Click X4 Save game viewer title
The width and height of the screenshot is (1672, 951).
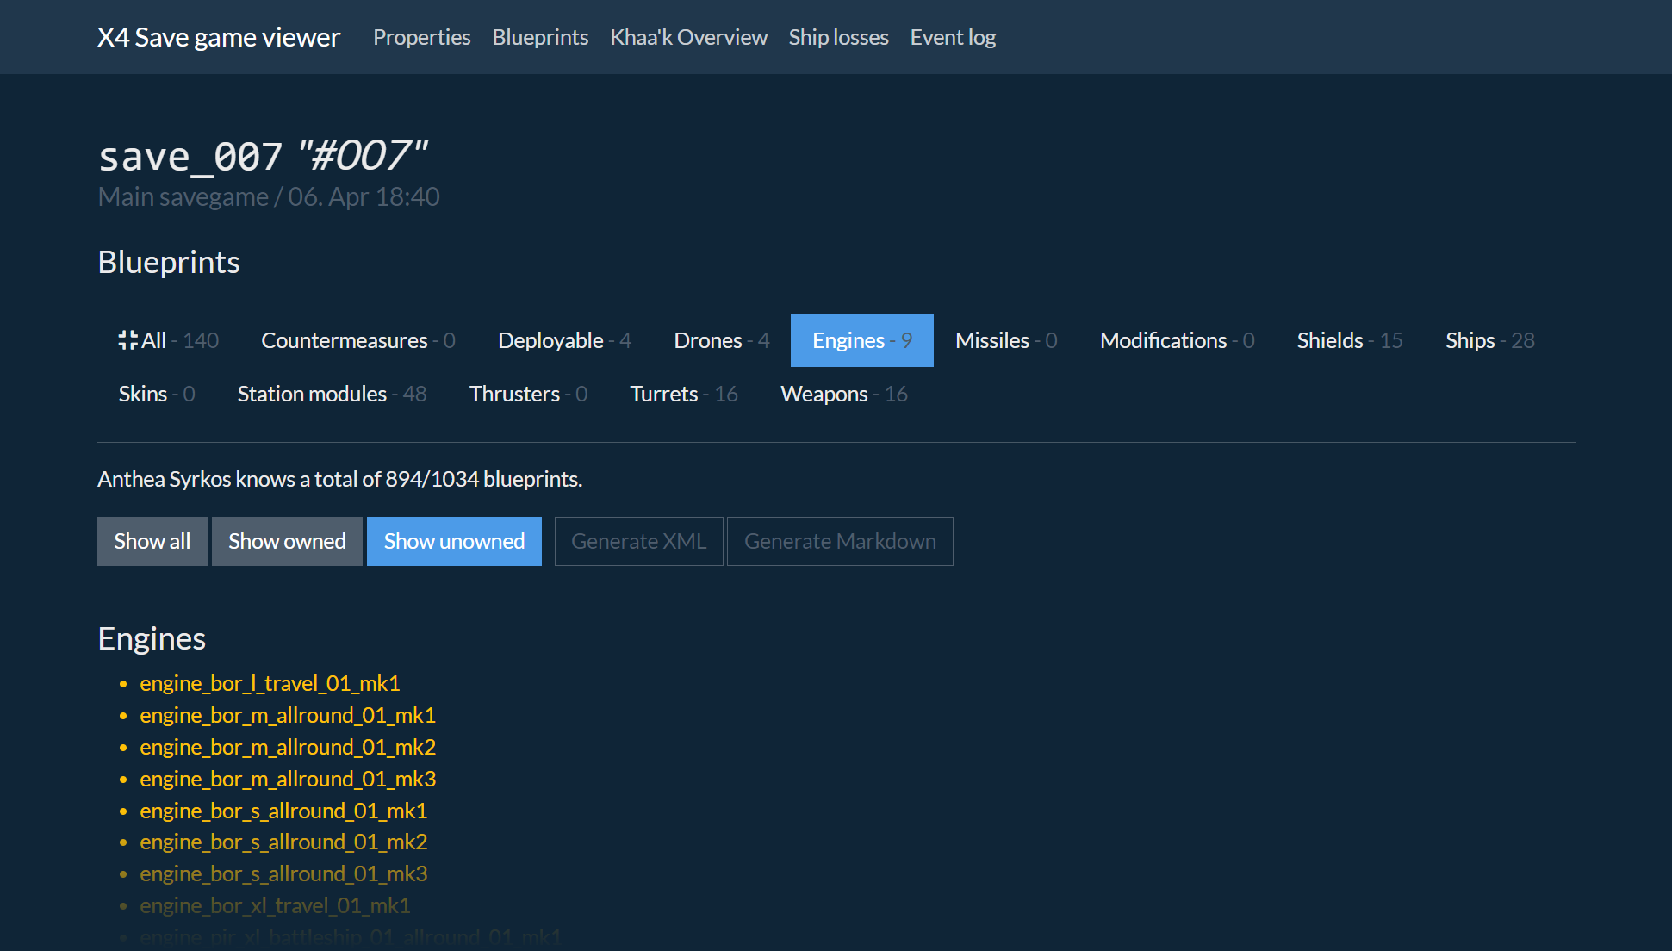[x=219, y=37]
